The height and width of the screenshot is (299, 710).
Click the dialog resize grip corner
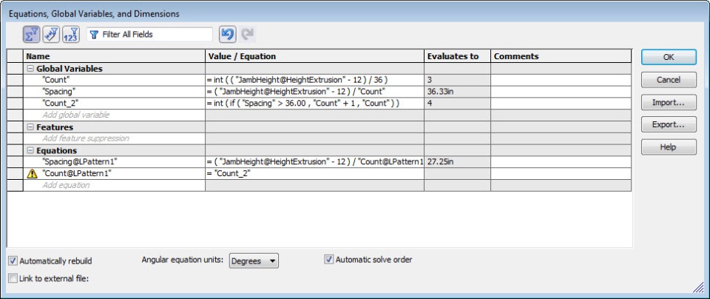click(697, 288)
